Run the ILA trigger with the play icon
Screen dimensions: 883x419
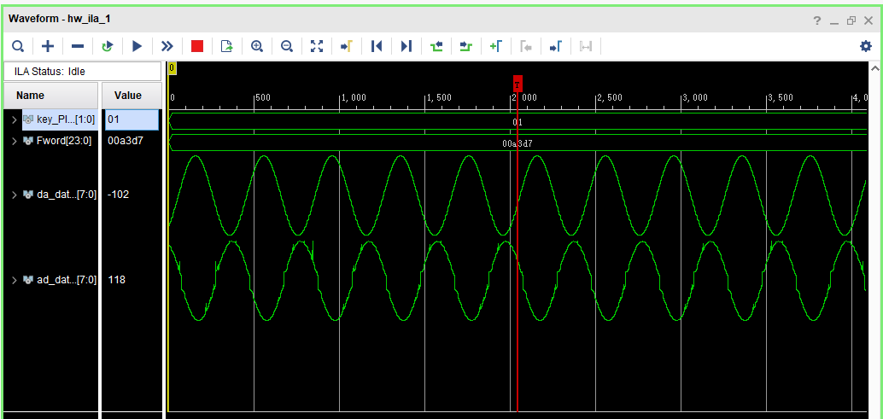137,46
